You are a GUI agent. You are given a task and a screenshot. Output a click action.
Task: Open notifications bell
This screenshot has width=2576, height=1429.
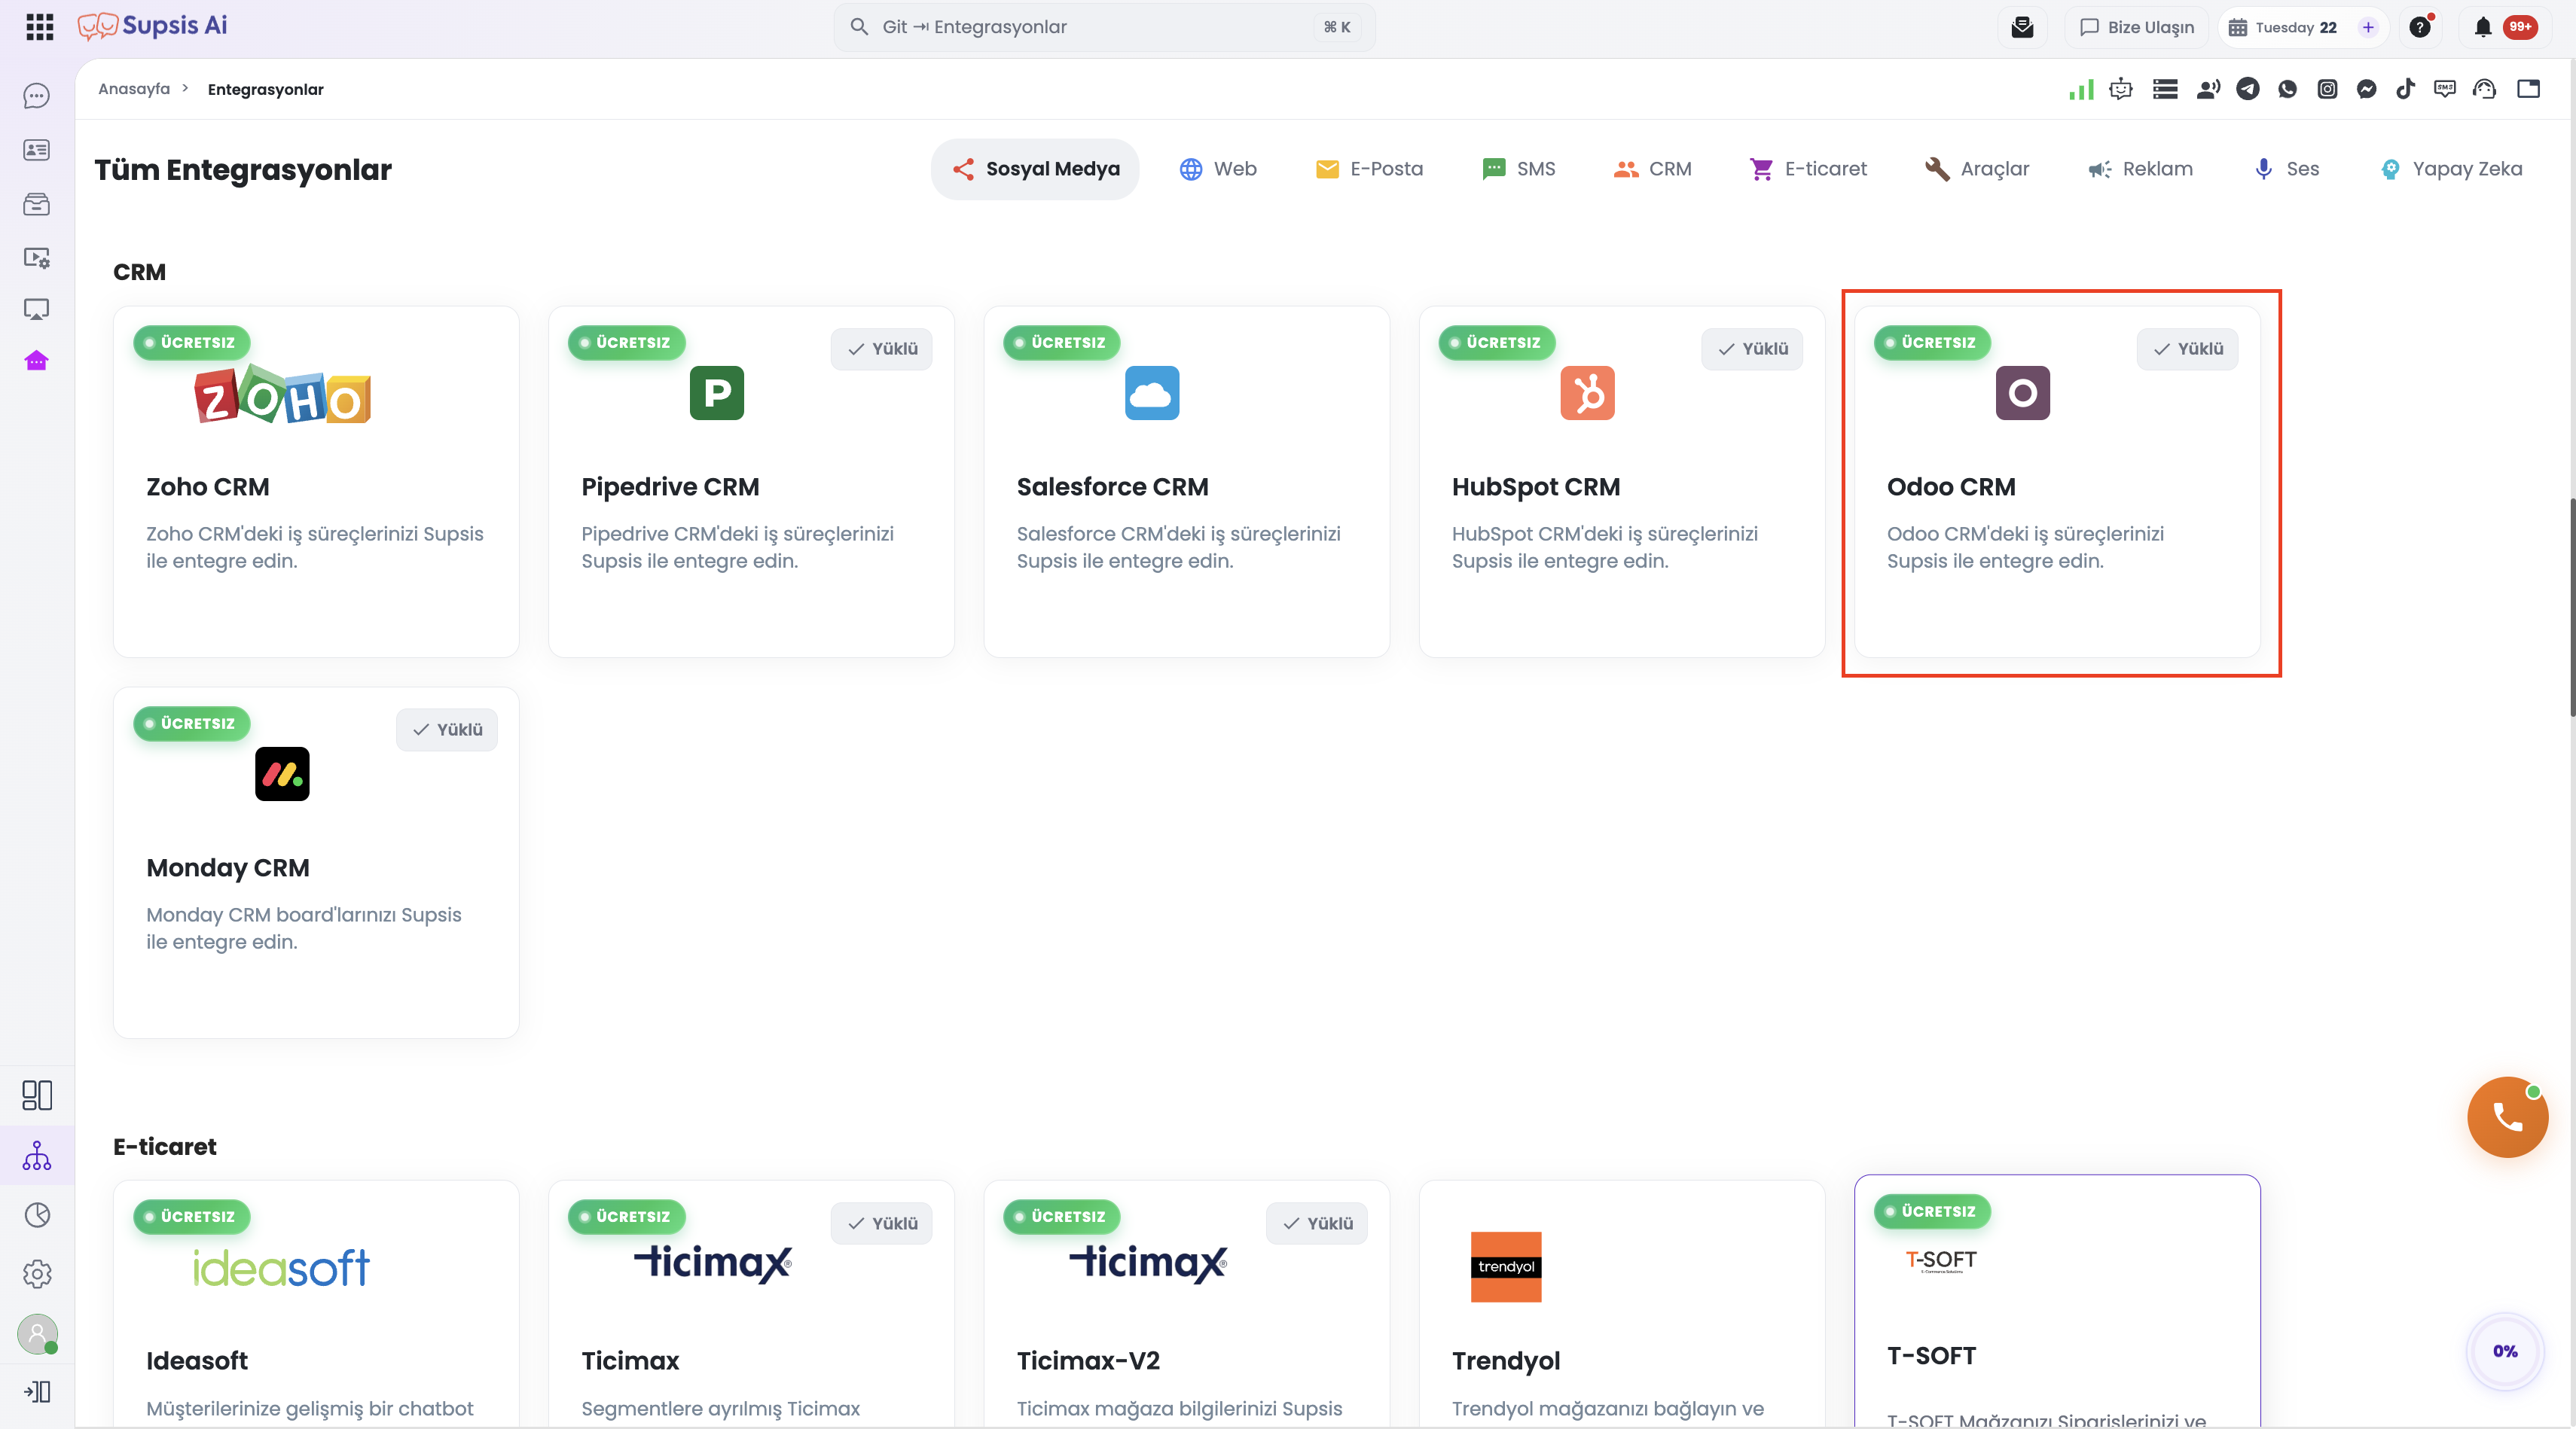pyautogui.click(x=2483, y=27)
